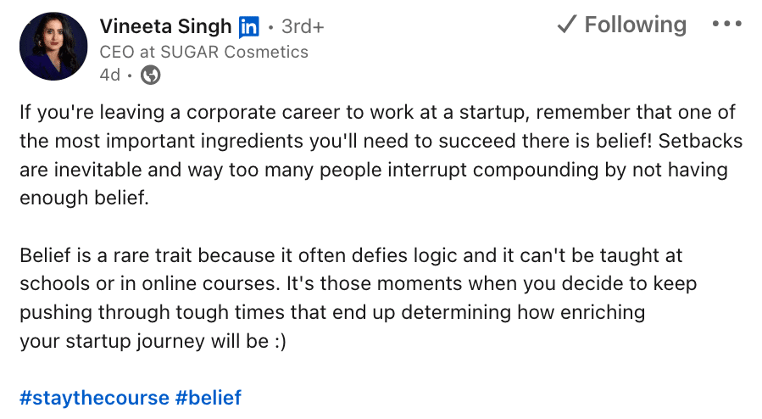Click the line starting "pushing through tough times"
The height and width of the screenshot is (419, 762).
(x=331, y=312)
